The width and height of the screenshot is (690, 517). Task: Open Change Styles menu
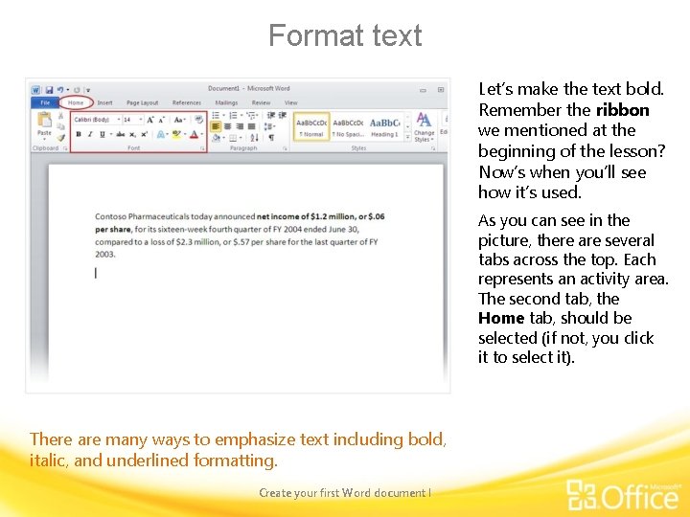tap(425, 127)
